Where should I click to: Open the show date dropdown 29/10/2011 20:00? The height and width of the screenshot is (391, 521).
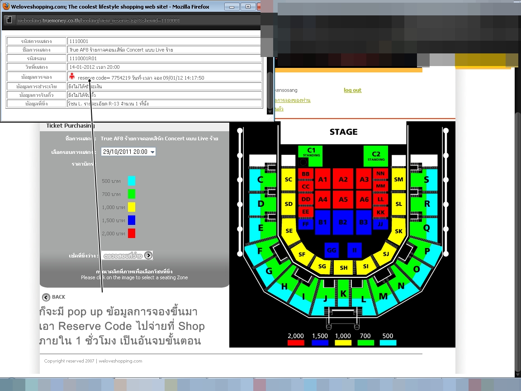pos(128,152)
